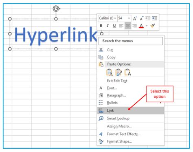Decrease list indent level icon
The height and width of the screenshot is (152, 193).
pyautogui.click(x=148, y=18)
